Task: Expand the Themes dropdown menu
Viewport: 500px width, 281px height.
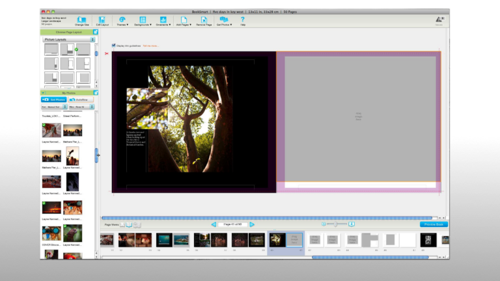Action: tap(122, 21)
